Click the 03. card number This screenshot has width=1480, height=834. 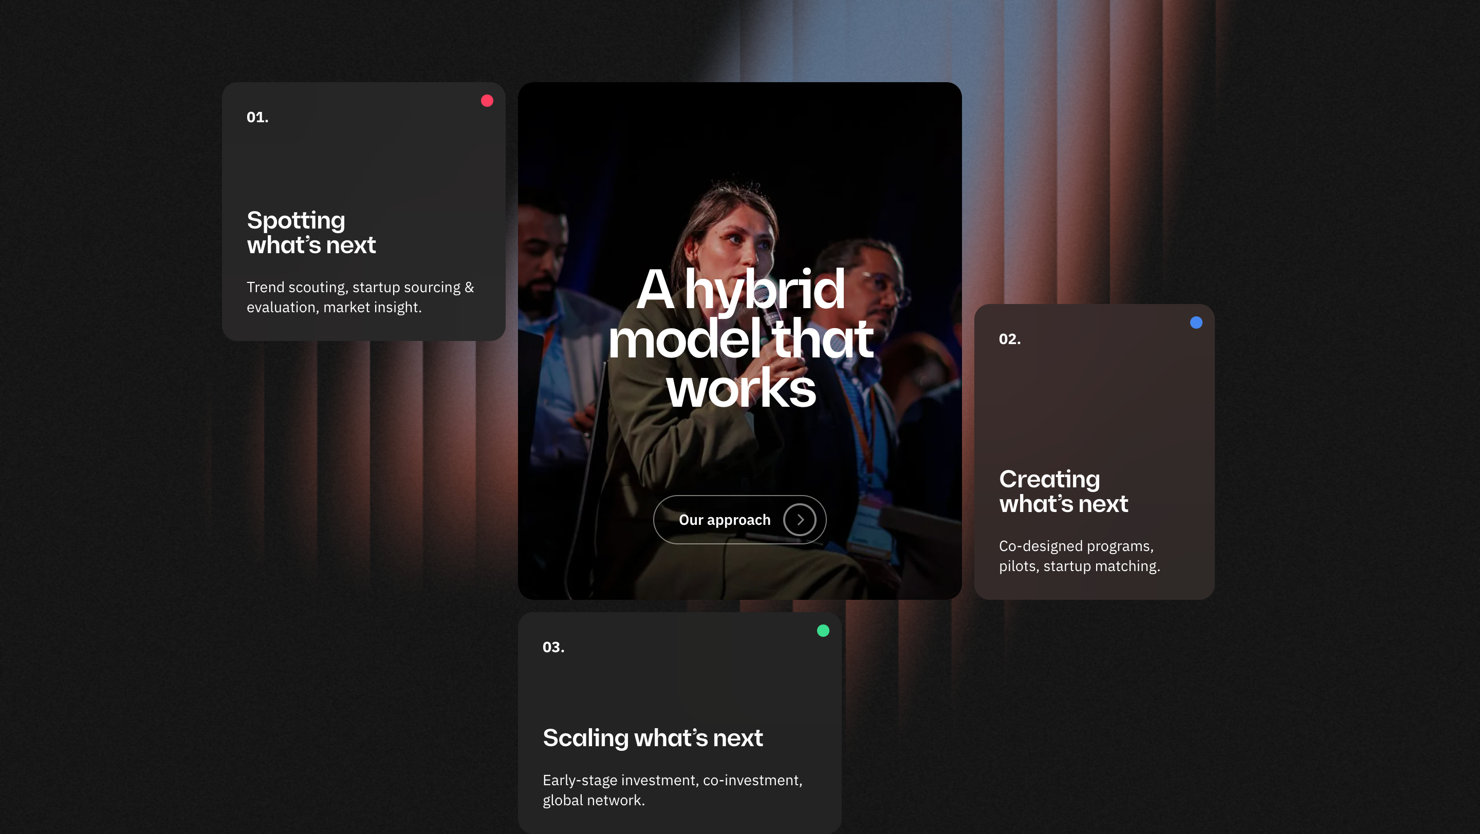pos(554,648)
